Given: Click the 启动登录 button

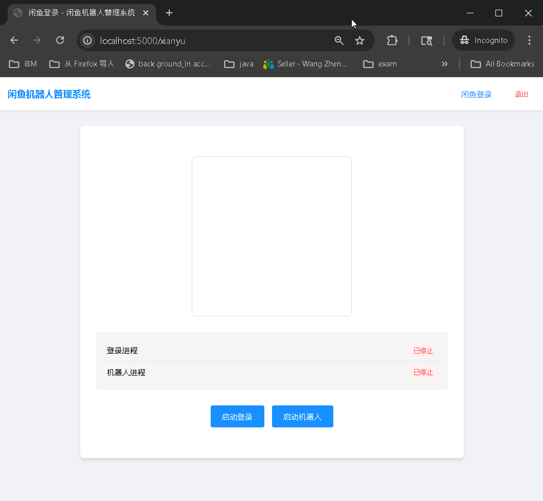Looking at the screenshot, I should tap(237, 416).
